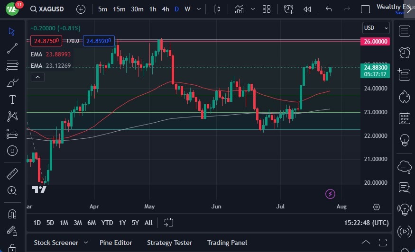415x252 pixels.
Task: Expand the timeframe interval dropdown
Action: [200, 9]
